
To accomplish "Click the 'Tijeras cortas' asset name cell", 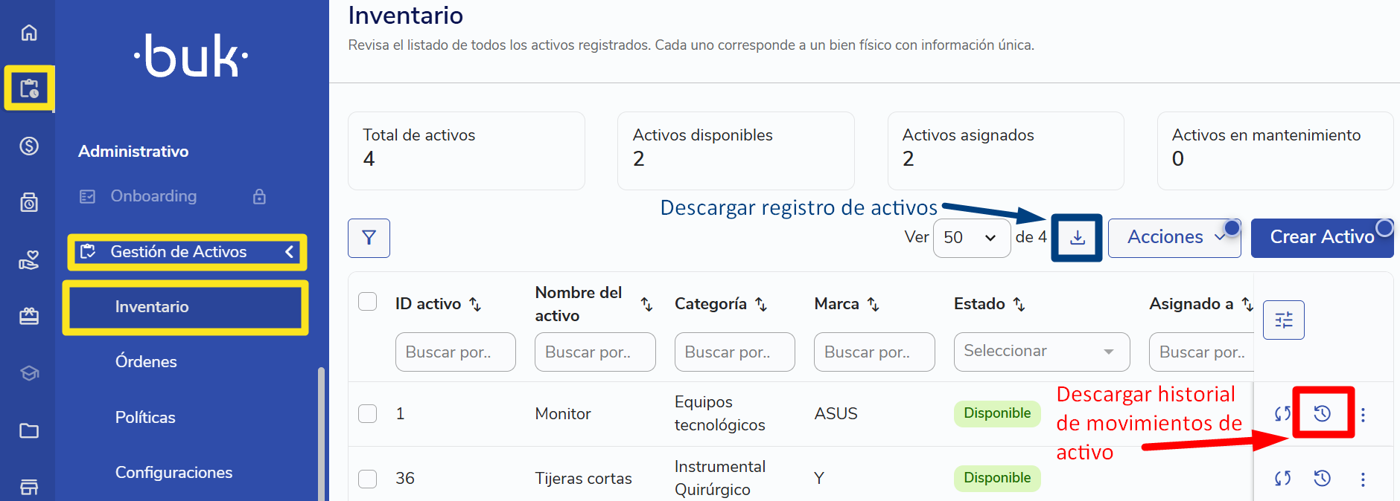I will point(583,479).
